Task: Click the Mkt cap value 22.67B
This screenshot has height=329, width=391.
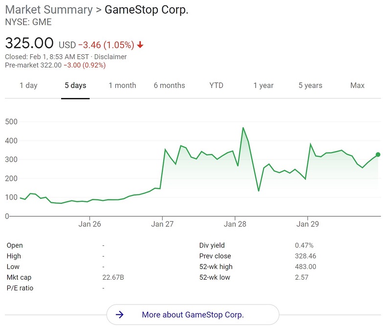Action: point(113,278)
